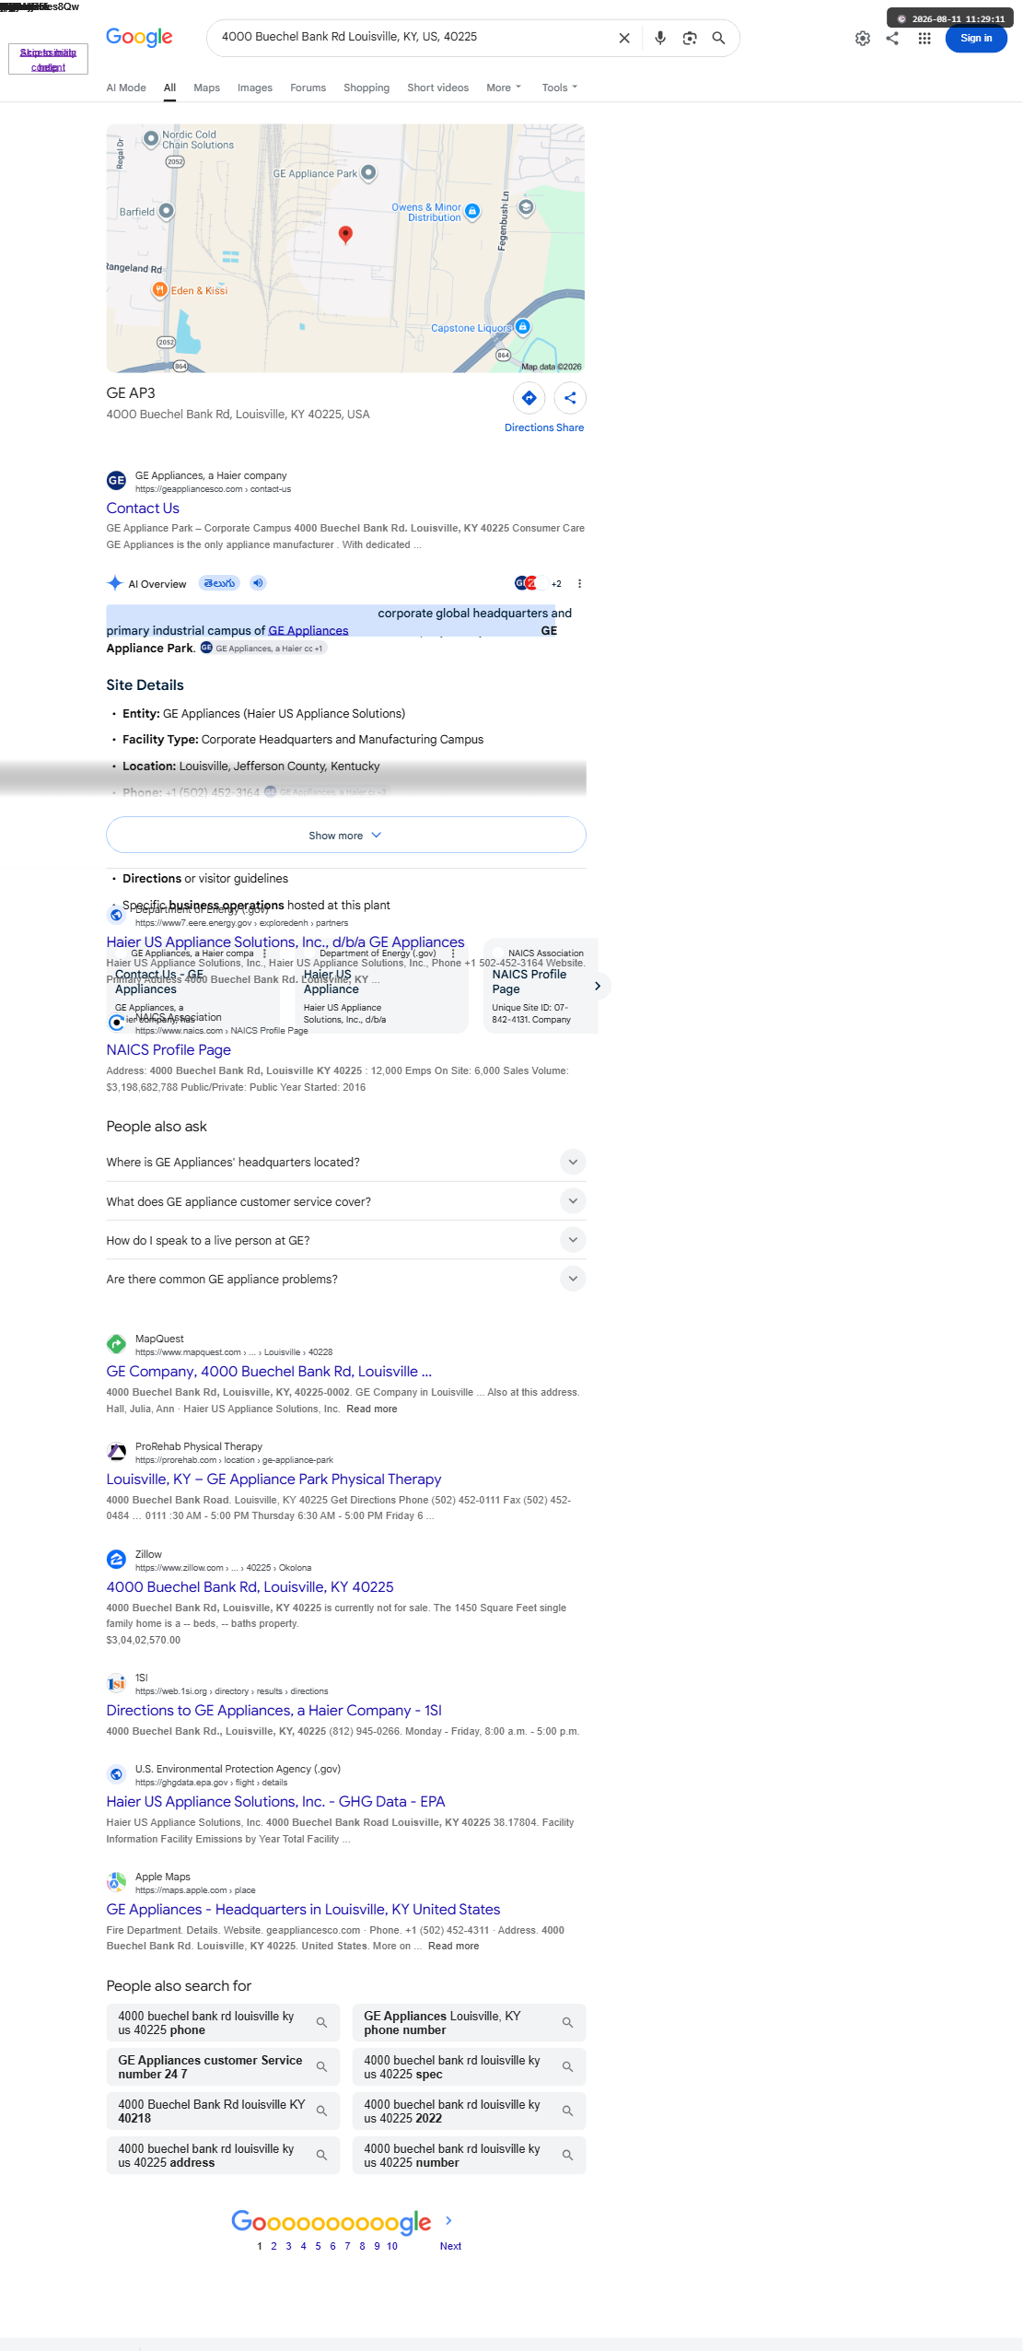Screen dimensions: 1035x2351
Task: Switch to AI Mode tab
Action: (126, 88)
